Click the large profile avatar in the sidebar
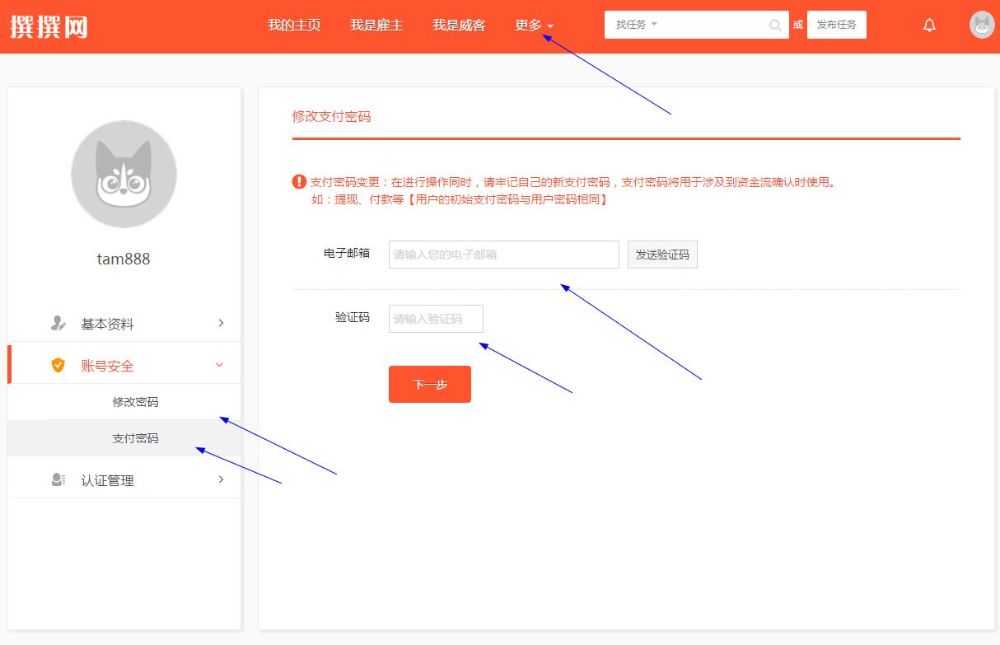 tap(124, 175)
